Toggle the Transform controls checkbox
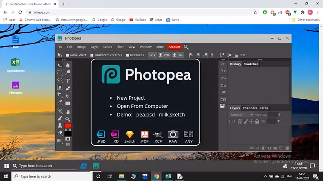Screen dimensions: 323x181 coord(92,55)
